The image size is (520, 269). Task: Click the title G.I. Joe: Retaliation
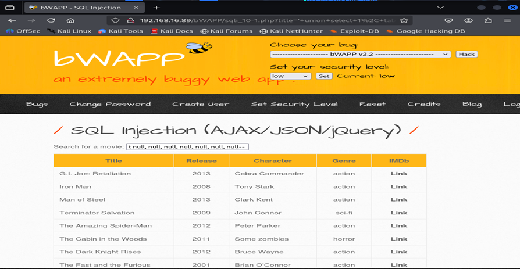tap(95, 174)
